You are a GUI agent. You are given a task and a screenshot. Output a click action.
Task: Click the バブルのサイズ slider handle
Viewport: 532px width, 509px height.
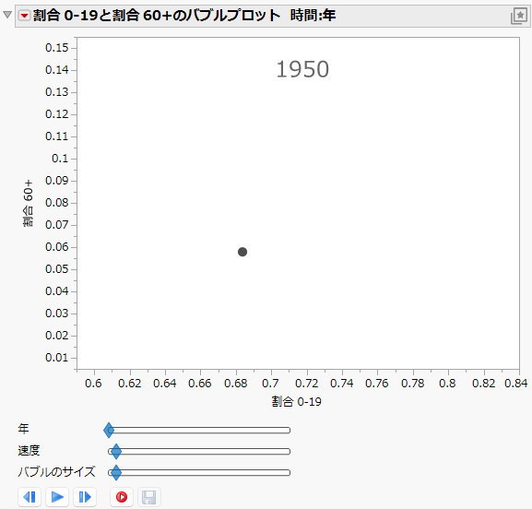click(116, 473)
